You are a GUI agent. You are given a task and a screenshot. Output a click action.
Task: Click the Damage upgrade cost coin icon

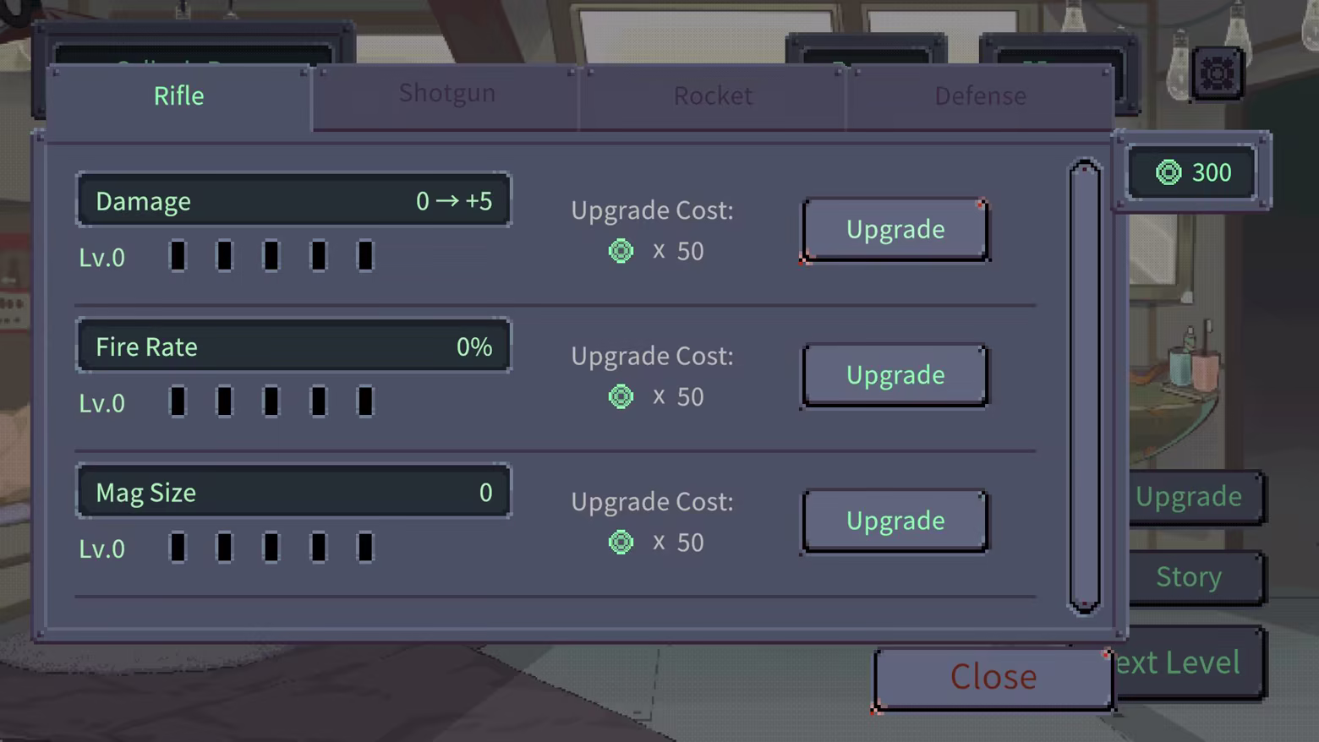click(621, 251)
